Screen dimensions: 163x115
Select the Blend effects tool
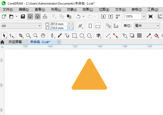point(125,35)
